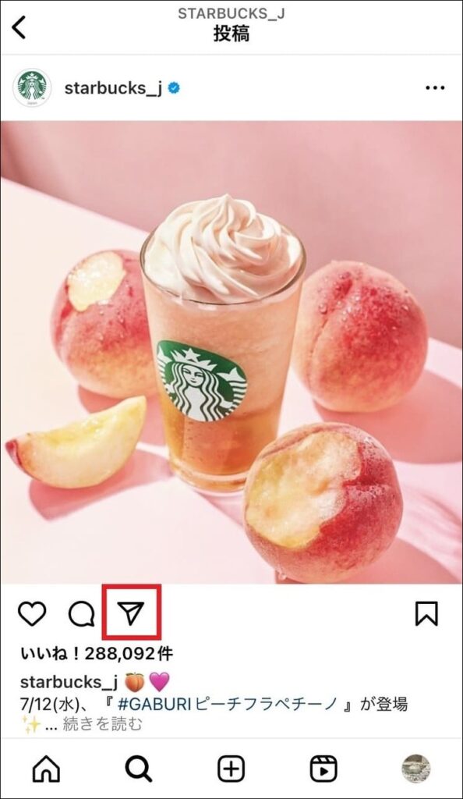
Task: Open comments via speech bubble icon
Action: click(x=82, y=614)
